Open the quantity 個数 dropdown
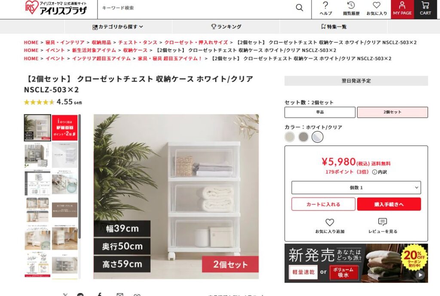 [x=356, y=187]
